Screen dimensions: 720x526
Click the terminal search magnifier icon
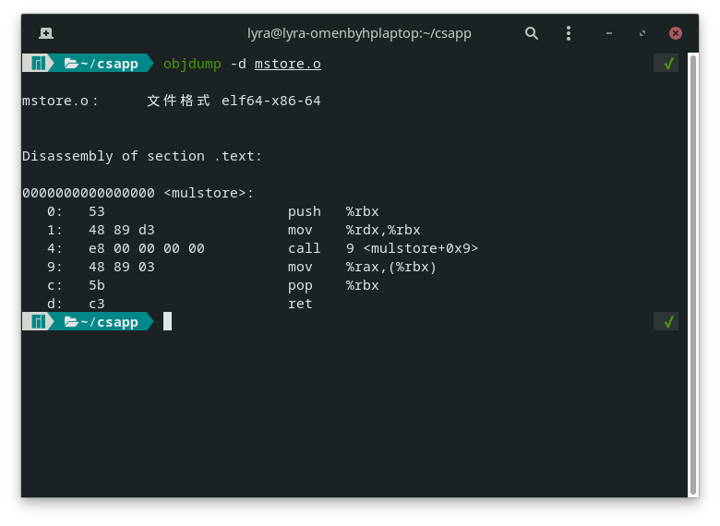click(x=532, y=33)
